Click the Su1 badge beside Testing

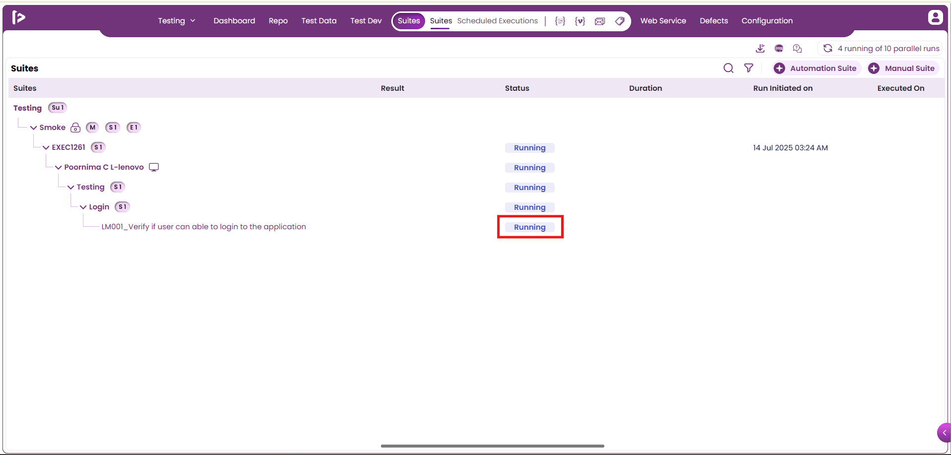(58, 108)
